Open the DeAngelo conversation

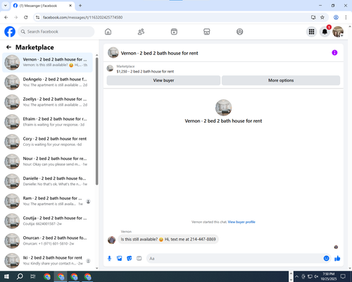coord(47,82)
